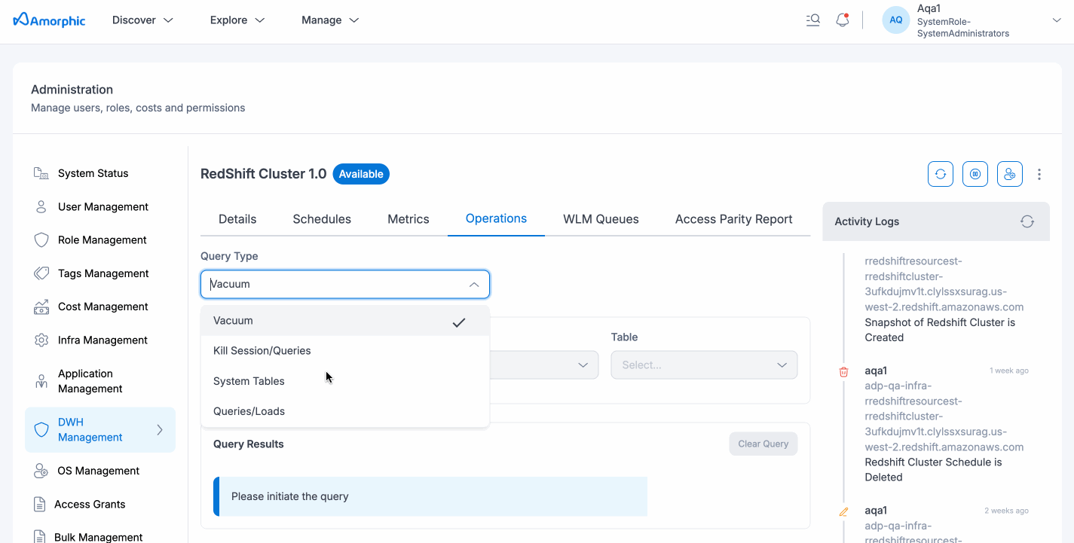Screen dimensions: 1074x543
Task: Switch to the WLM Queues tab
Action: 601,219
